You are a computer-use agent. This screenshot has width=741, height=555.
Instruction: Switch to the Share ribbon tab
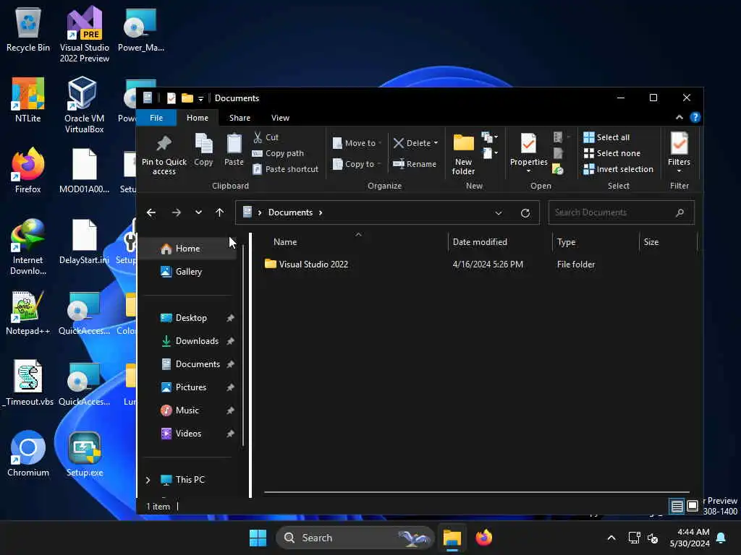point(240,118)
